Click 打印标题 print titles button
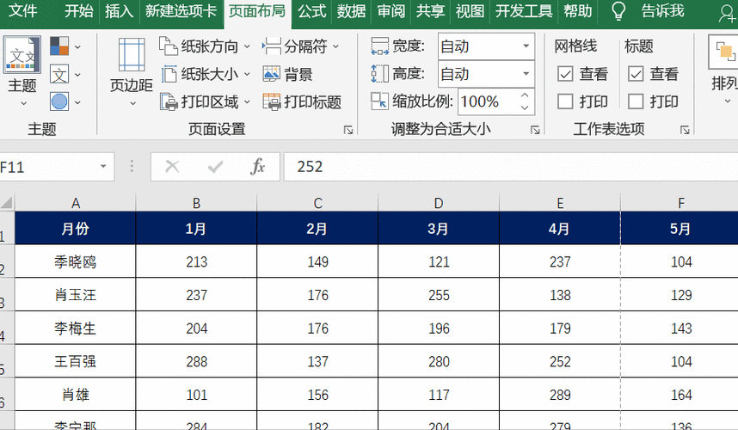The height and width of the screenshot is (430, 738). pyautogui.click(x=302, y=101)
